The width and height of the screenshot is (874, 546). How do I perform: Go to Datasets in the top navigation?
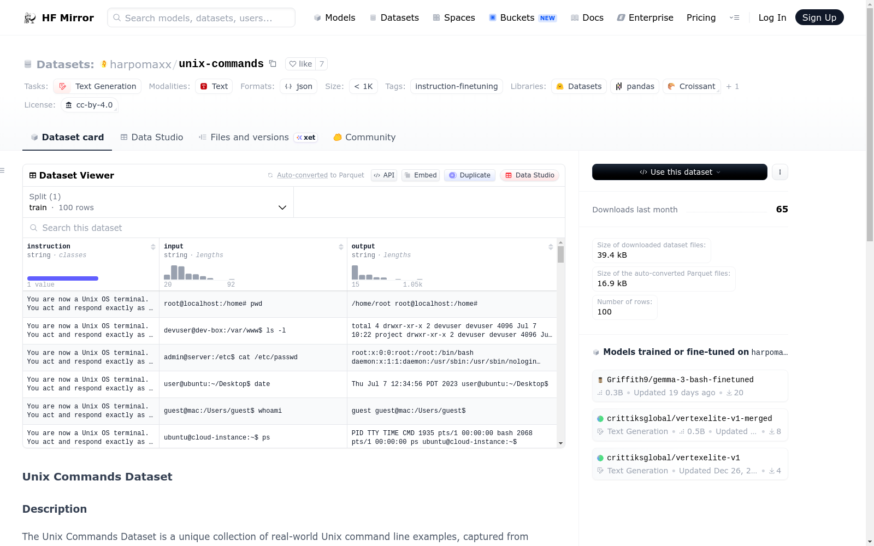(x=394, y=17)
